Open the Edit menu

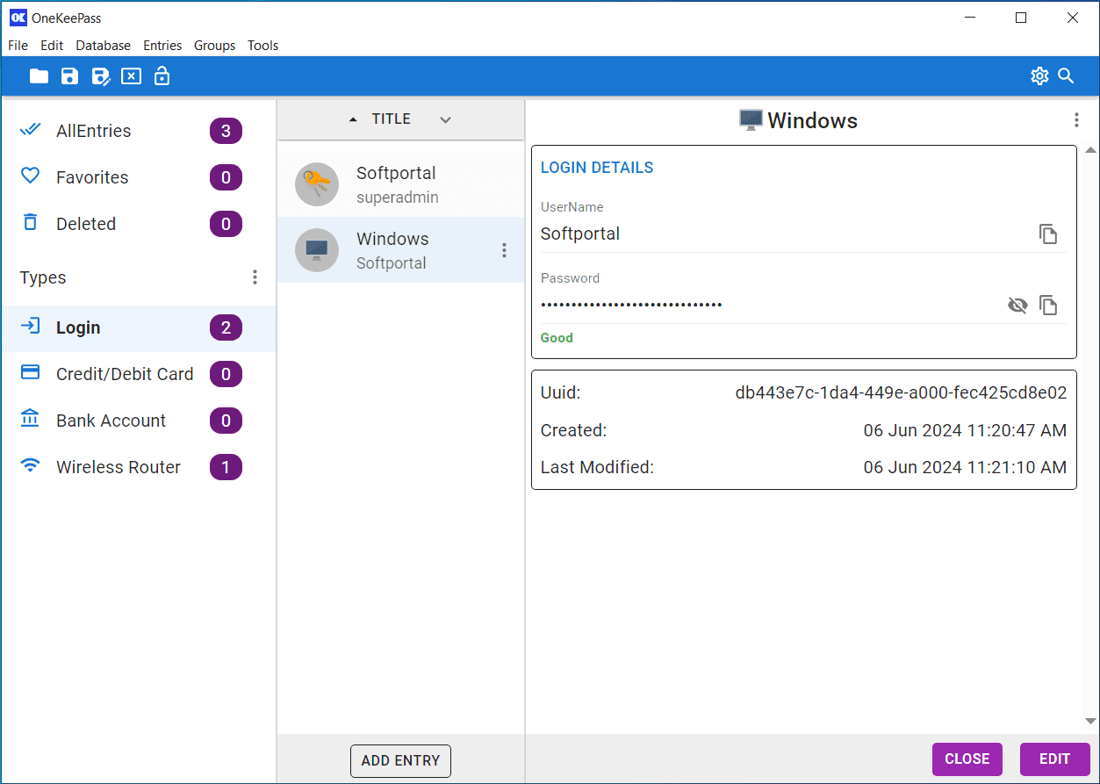(x=52, y=46)
